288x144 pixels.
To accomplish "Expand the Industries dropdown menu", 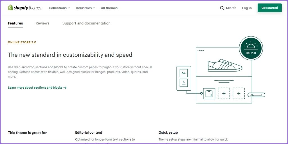I will click(x=85, y=8).
